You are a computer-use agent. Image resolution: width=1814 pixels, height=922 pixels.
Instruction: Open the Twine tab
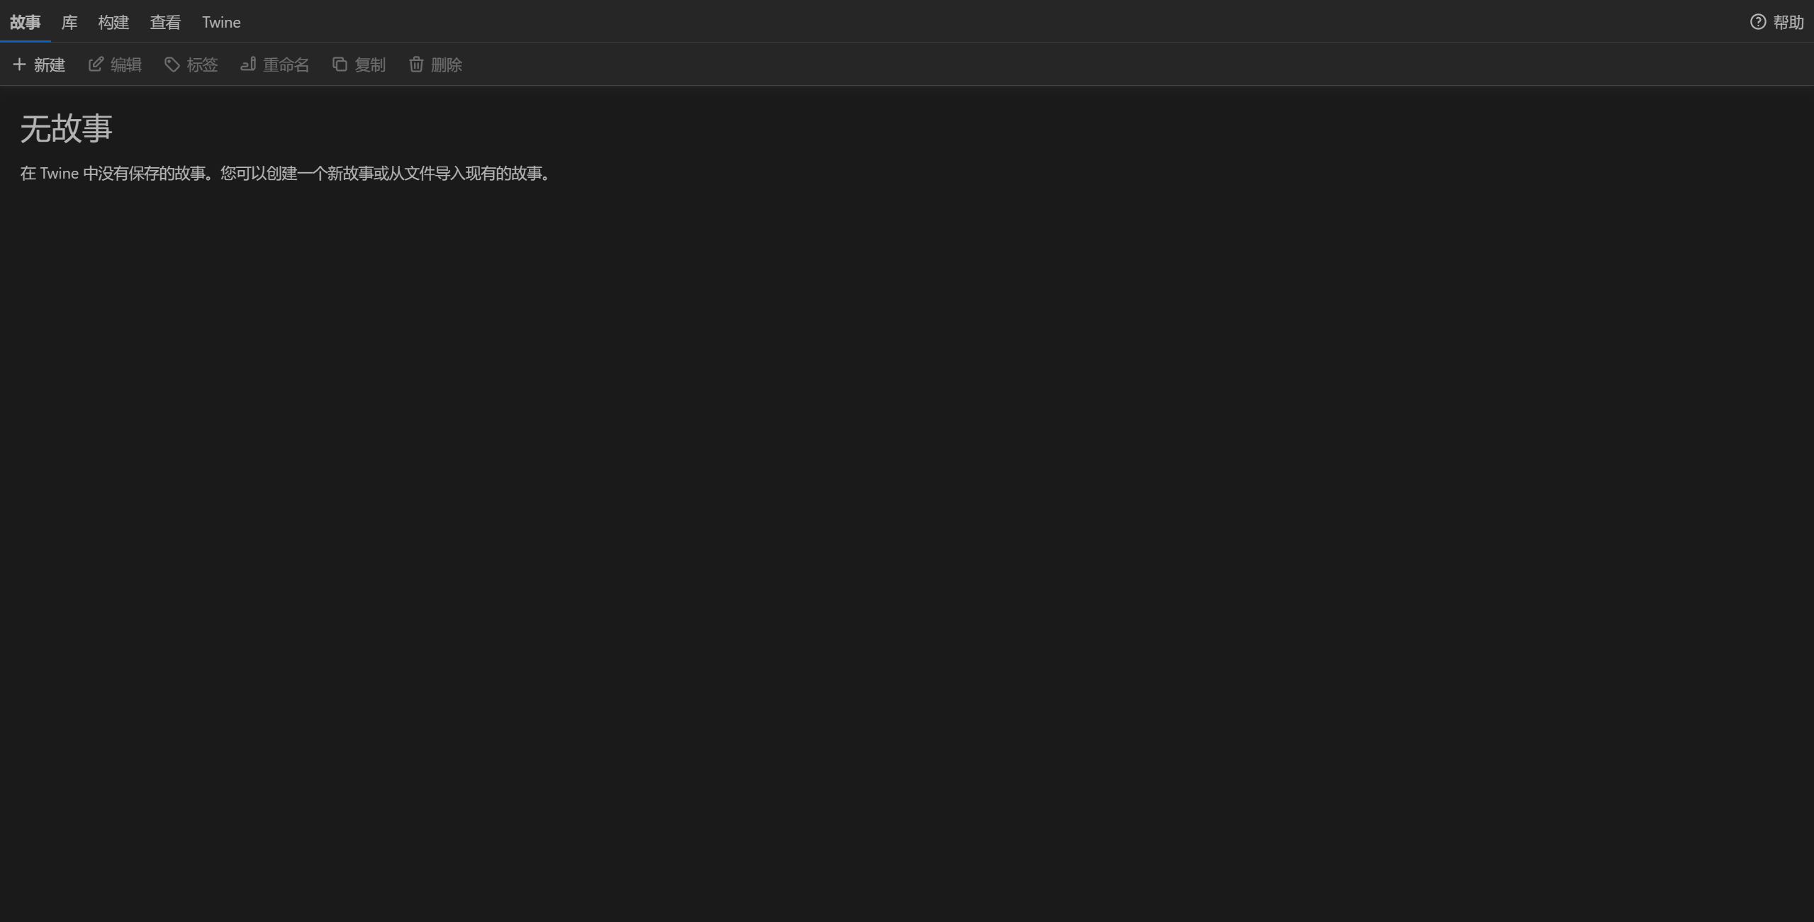(221, 22)
